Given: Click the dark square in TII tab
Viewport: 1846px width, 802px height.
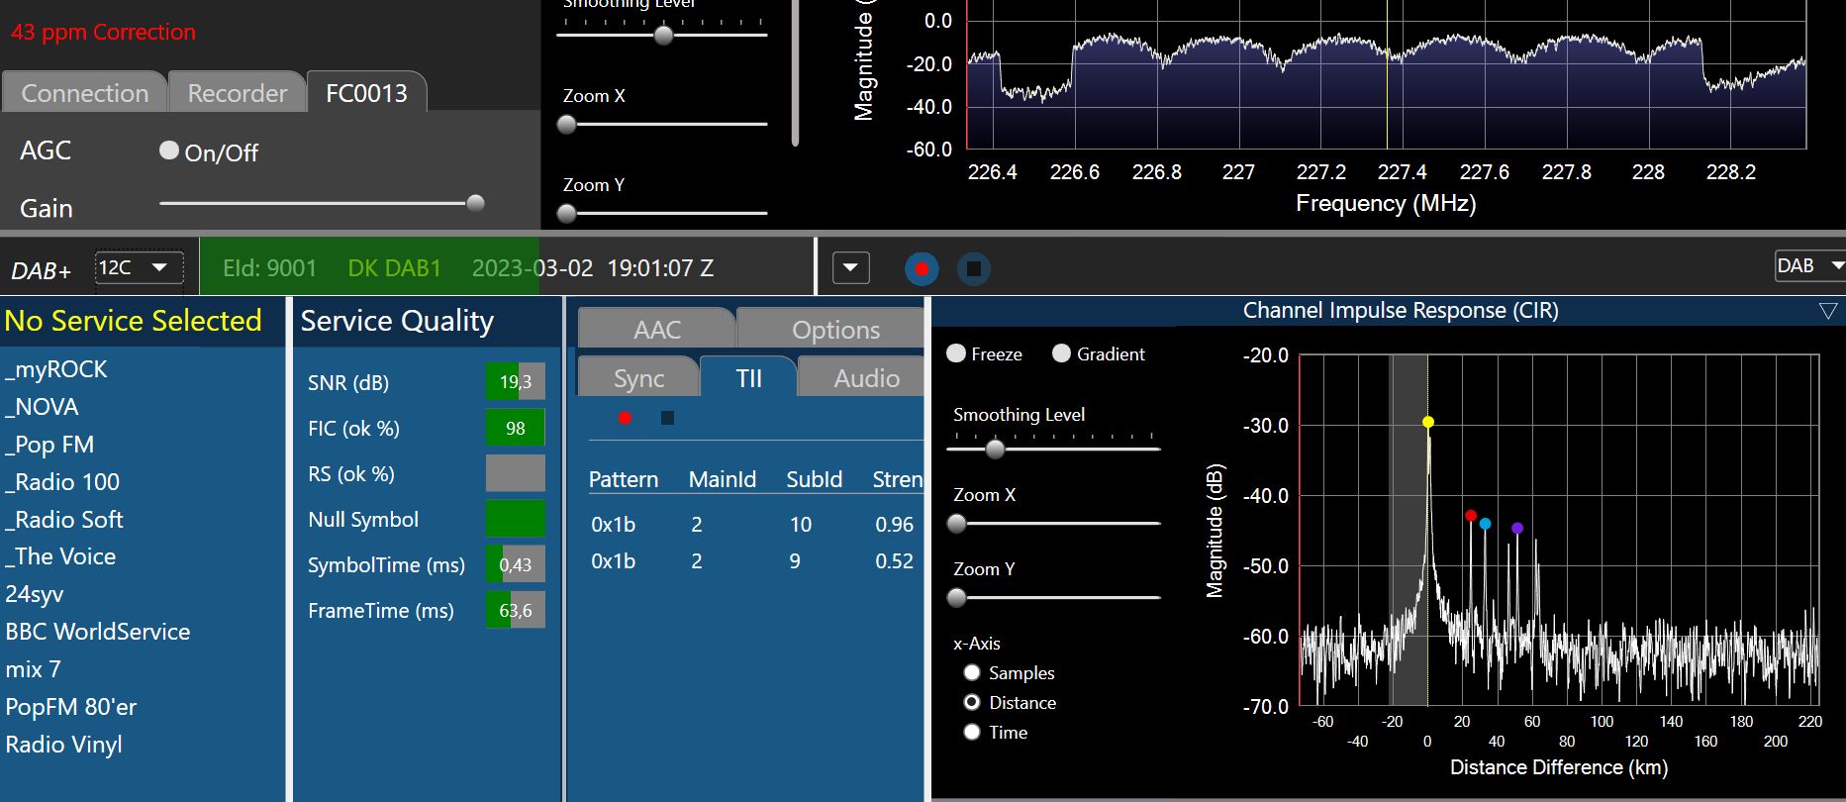Looking at the screenshot, I should pyautogui.click(x=667, y=418).
